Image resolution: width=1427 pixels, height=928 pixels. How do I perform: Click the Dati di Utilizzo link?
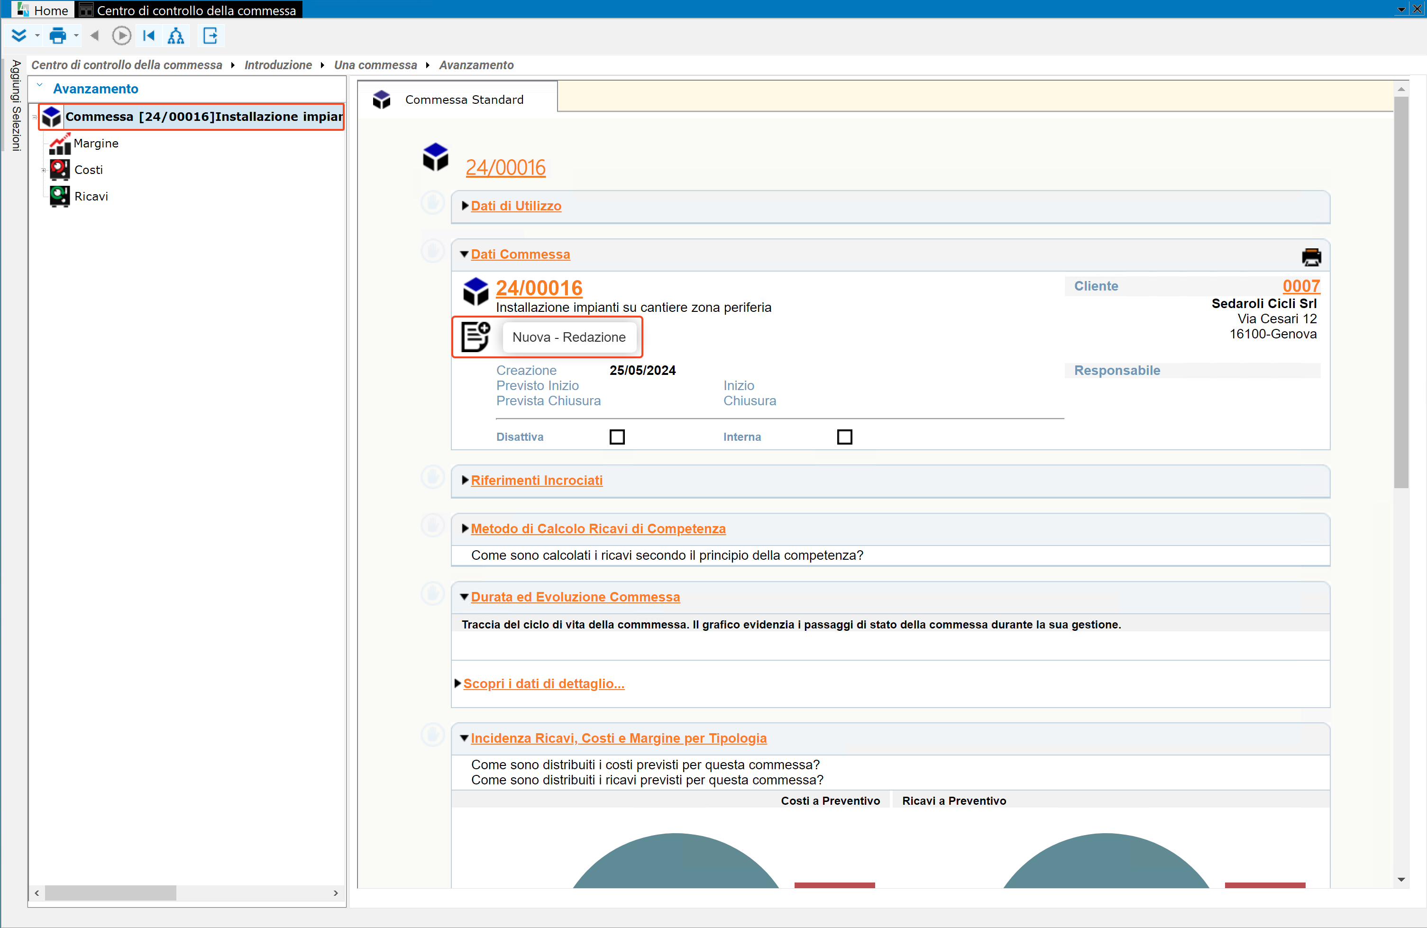(x=516, y=206)
